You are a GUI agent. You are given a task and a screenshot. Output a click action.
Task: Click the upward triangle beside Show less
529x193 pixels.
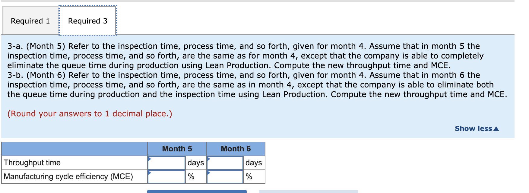coord(496,128)
